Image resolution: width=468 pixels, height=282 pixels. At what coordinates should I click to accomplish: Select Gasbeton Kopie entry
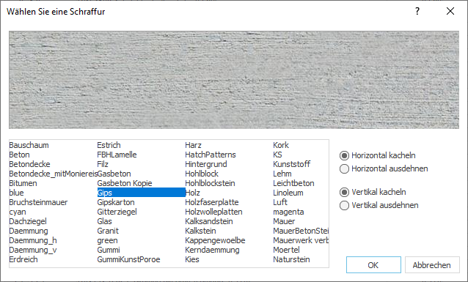click(125, 183)
